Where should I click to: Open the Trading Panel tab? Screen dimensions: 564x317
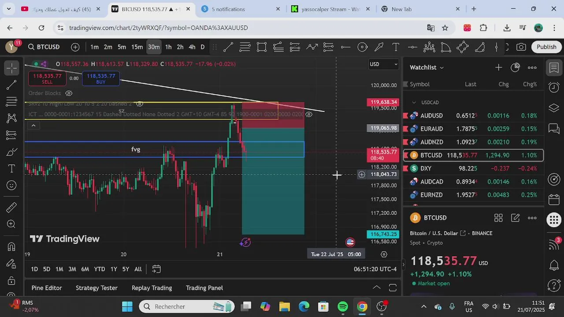coord(204,288)
